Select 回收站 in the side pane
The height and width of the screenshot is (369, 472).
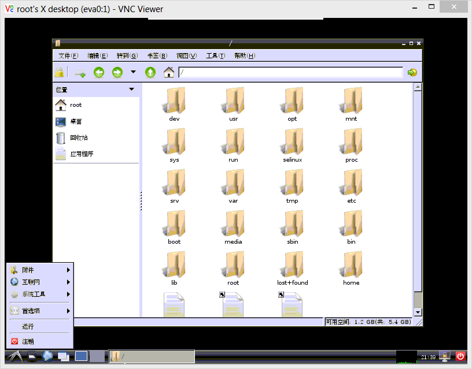[79, 137]
